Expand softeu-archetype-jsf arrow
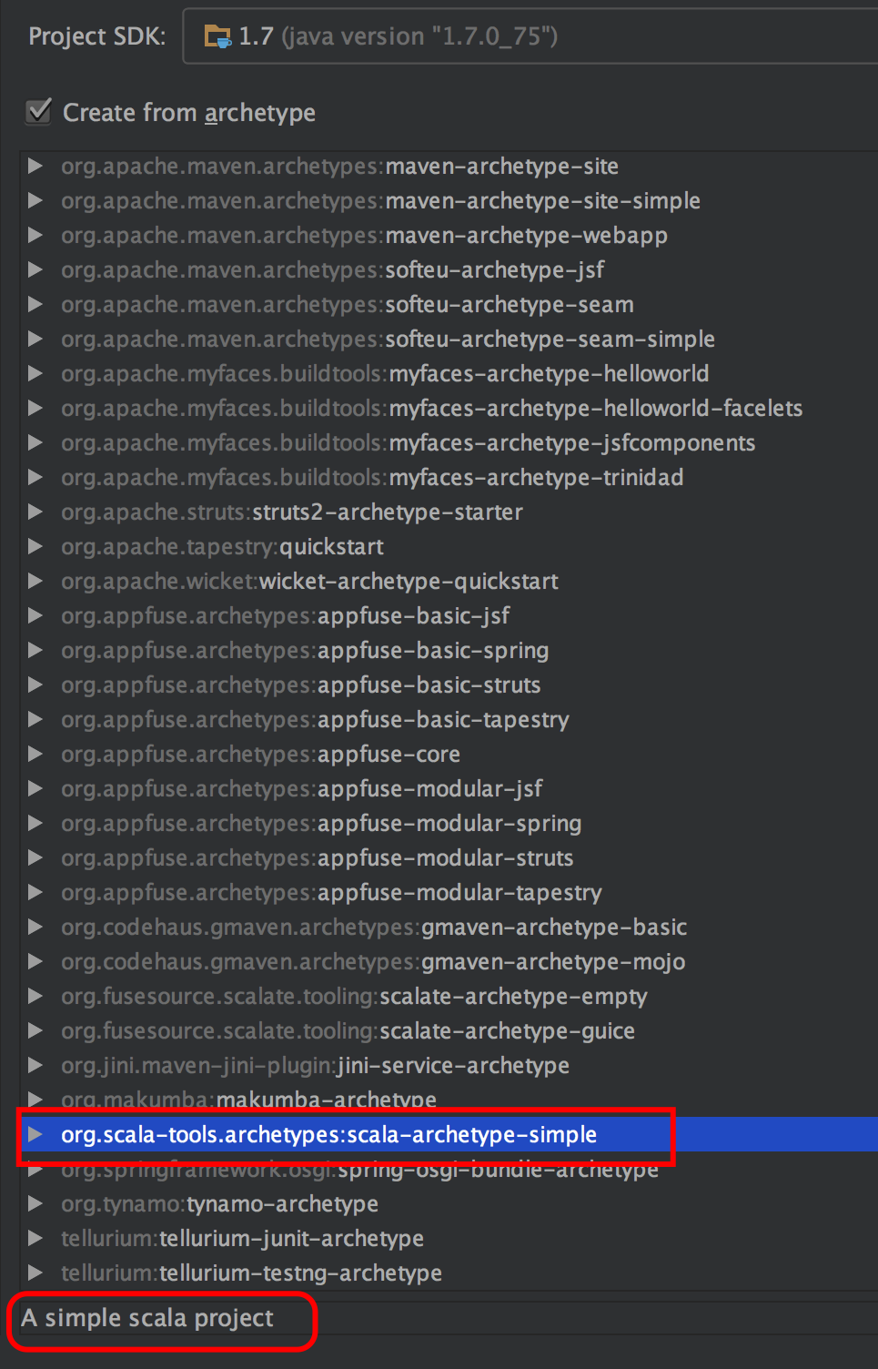Image resolution: width=878 pixels, height=1369 pixels. (35, 269)
